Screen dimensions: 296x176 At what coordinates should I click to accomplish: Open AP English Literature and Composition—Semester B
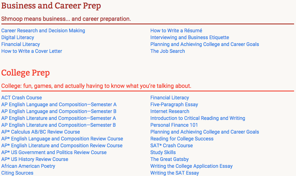[58, 125]
